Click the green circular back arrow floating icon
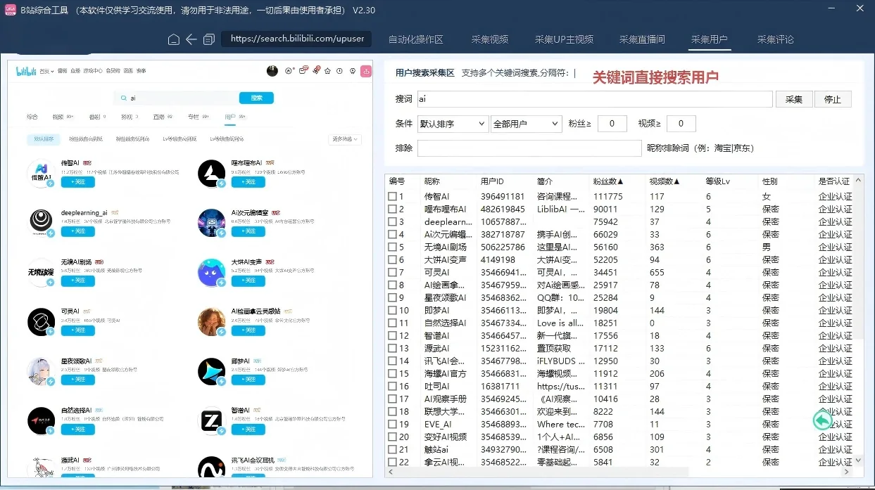 pos(822,420)
